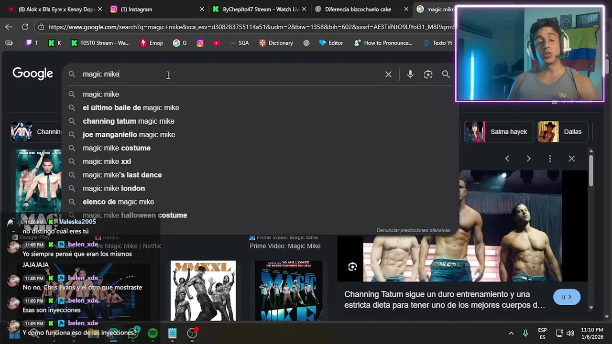
Task: Click 'Denunciar predicciones ofensivas' link
Action: pos(413,230)
